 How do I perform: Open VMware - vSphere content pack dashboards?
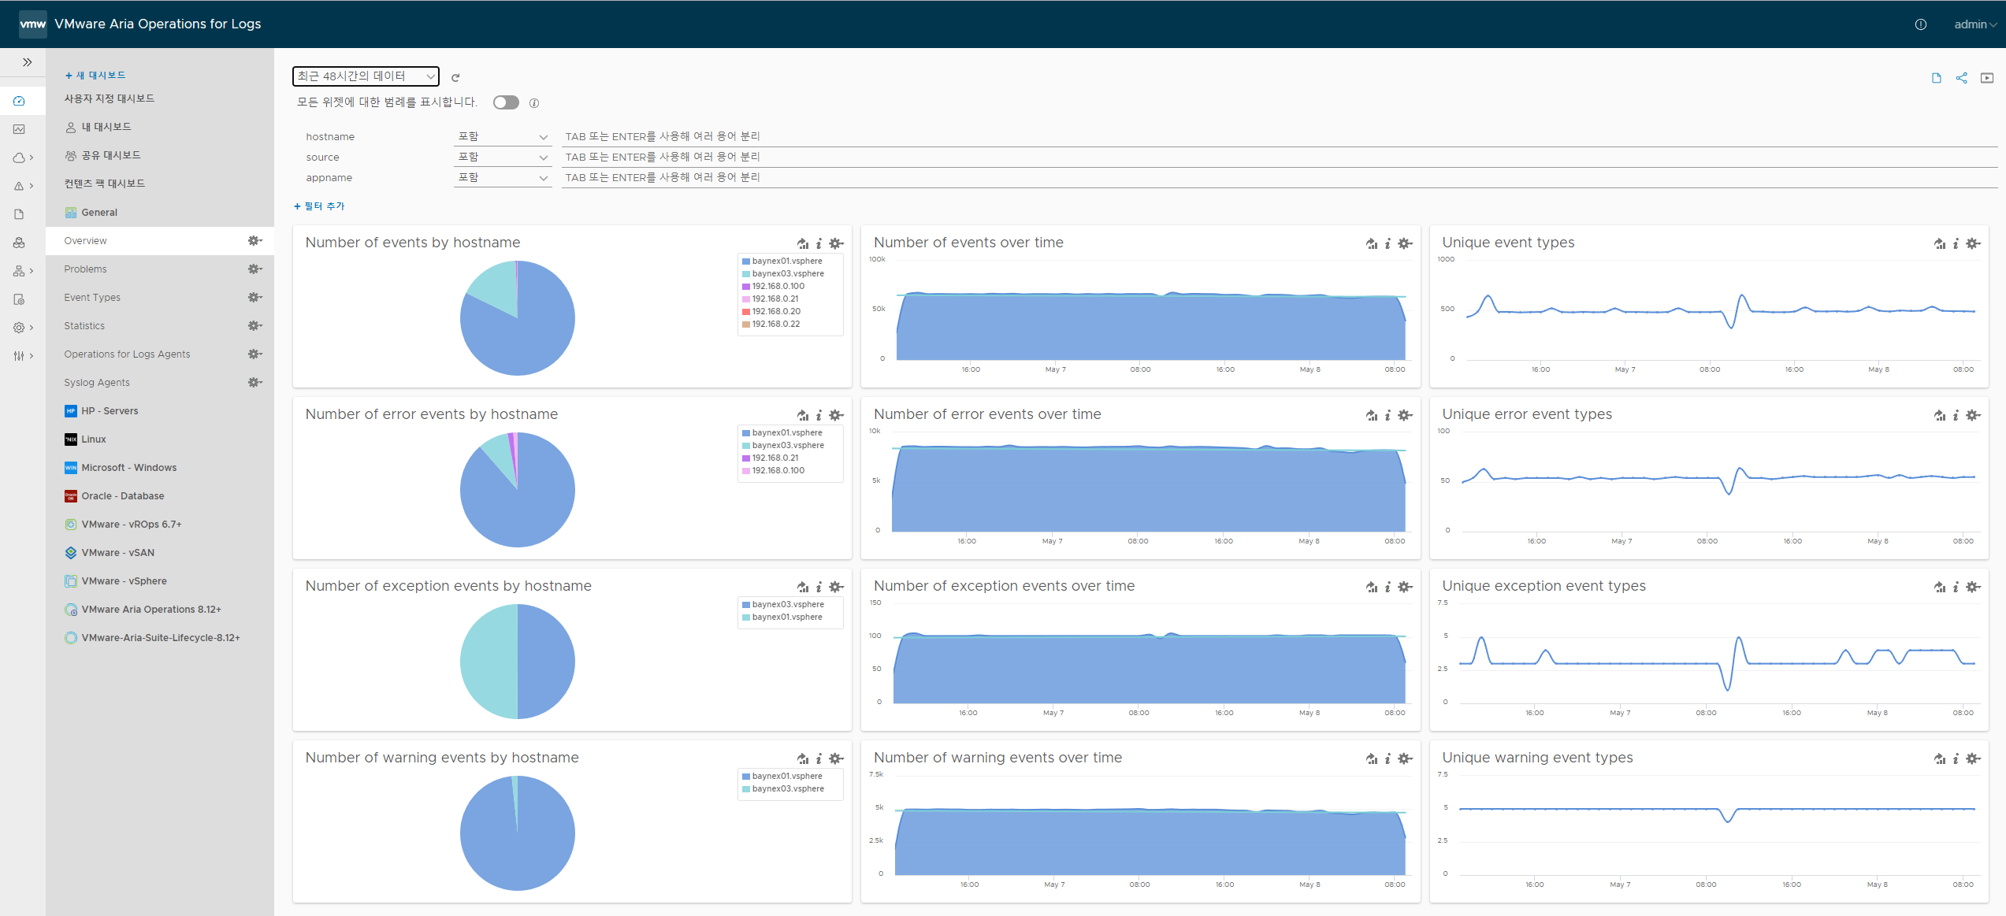pyautogui.click(x=124, y=581)
